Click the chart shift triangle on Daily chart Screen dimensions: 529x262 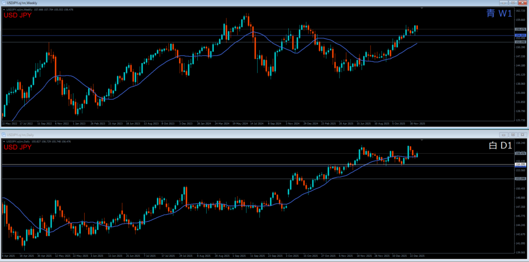423,140
